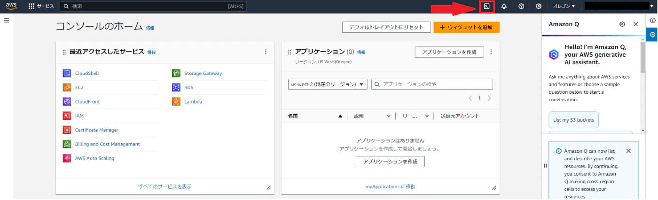Open the アプリケーション widget options menu
The image size is (658, 200).
click(x=491, y=52)
